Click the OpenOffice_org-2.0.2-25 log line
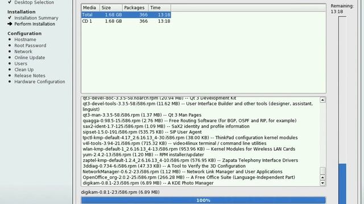This screenshot has height=204, width=364. pos(189,177)
